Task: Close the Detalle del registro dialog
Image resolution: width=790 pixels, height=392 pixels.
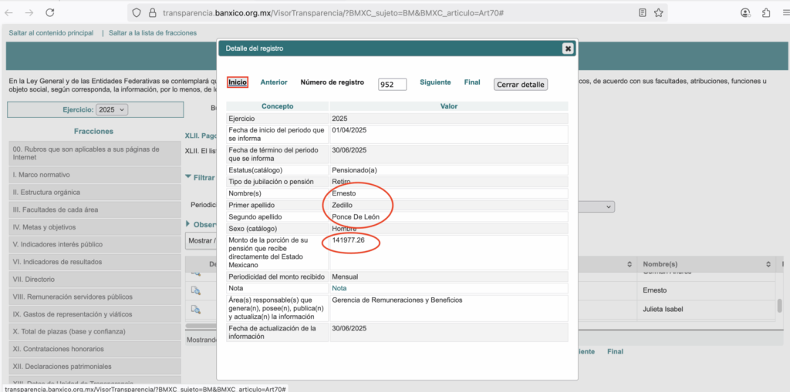Action: click(x=568, y=49)
